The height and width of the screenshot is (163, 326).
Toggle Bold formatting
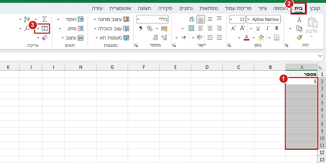(x=277, y=28)
